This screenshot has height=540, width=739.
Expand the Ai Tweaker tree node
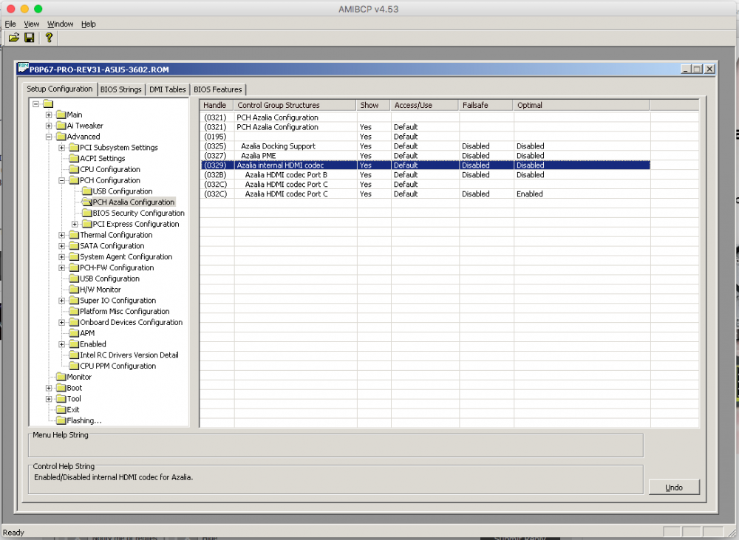tap(49, 126)
